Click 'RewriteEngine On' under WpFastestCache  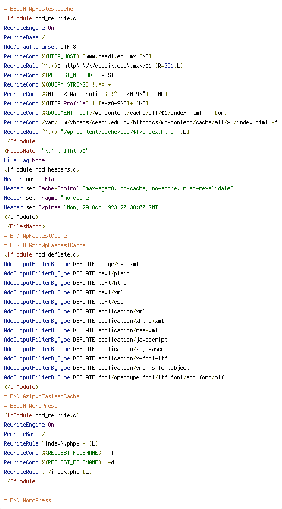tap(29, 28)
